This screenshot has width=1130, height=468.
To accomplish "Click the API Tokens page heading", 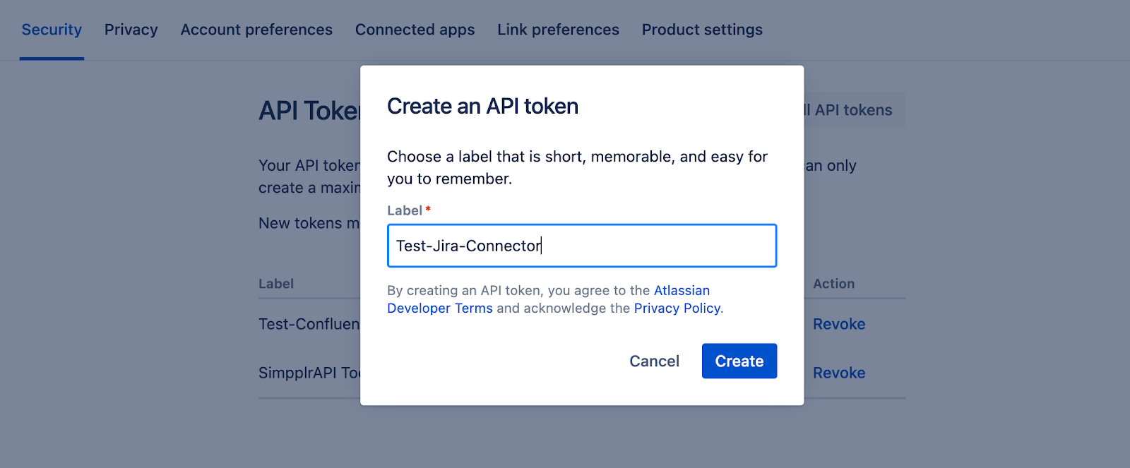I will tap(309, 111).
